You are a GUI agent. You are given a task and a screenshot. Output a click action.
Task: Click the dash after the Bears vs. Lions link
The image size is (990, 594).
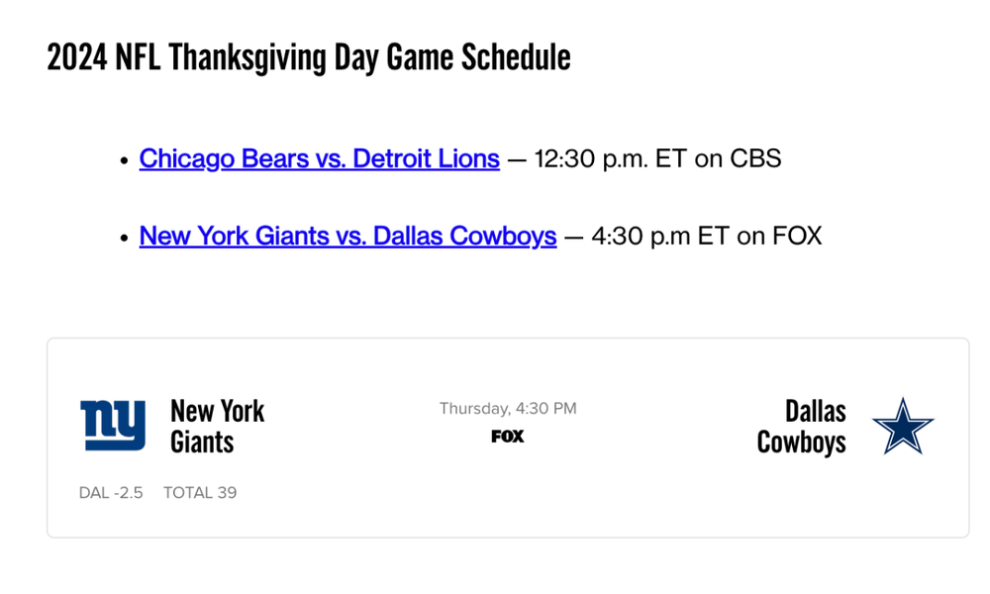[517, 158]
